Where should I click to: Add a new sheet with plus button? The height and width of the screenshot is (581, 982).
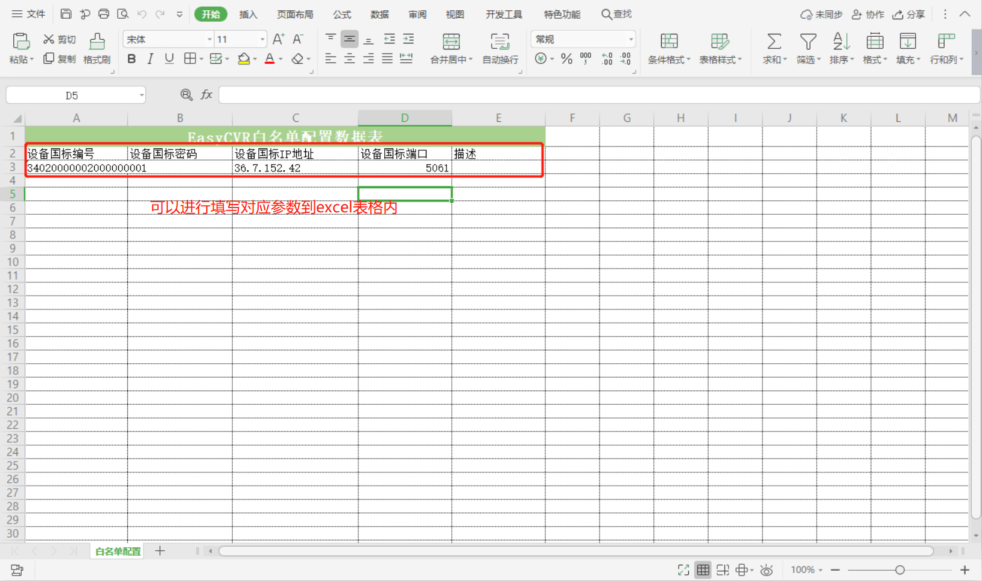pos(160,551)
